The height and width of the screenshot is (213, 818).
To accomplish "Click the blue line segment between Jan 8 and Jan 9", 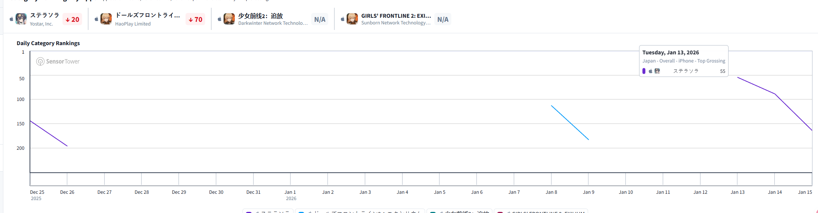I will [570, 123].
